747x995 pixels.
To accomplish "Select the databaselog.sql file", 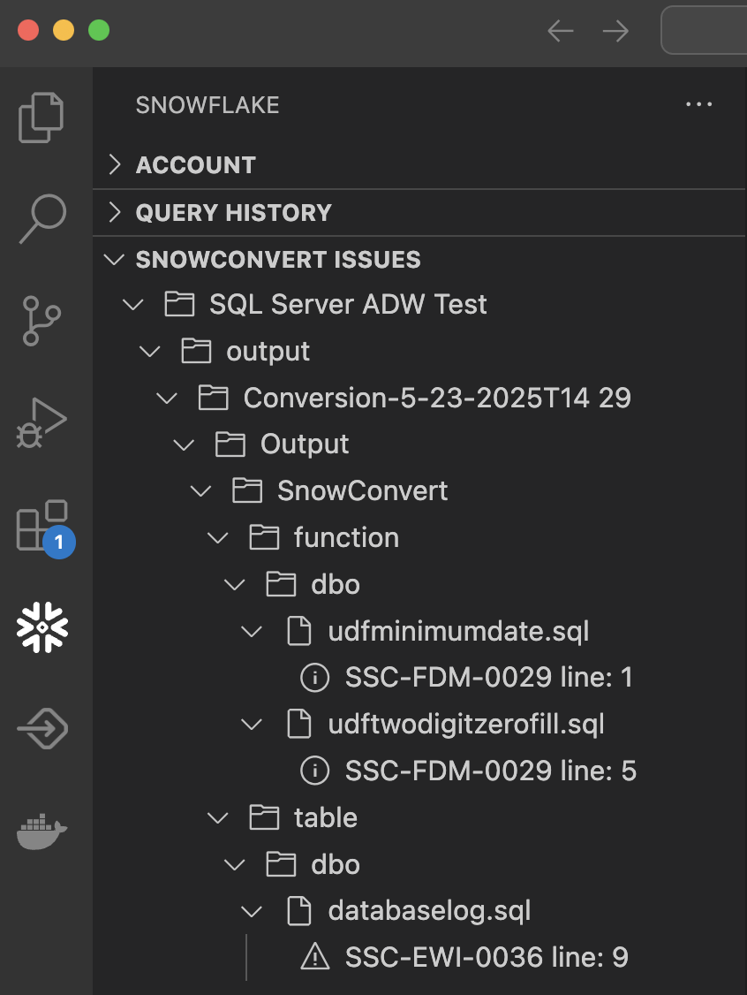I will pyautogui.click(x=429, y=911).
